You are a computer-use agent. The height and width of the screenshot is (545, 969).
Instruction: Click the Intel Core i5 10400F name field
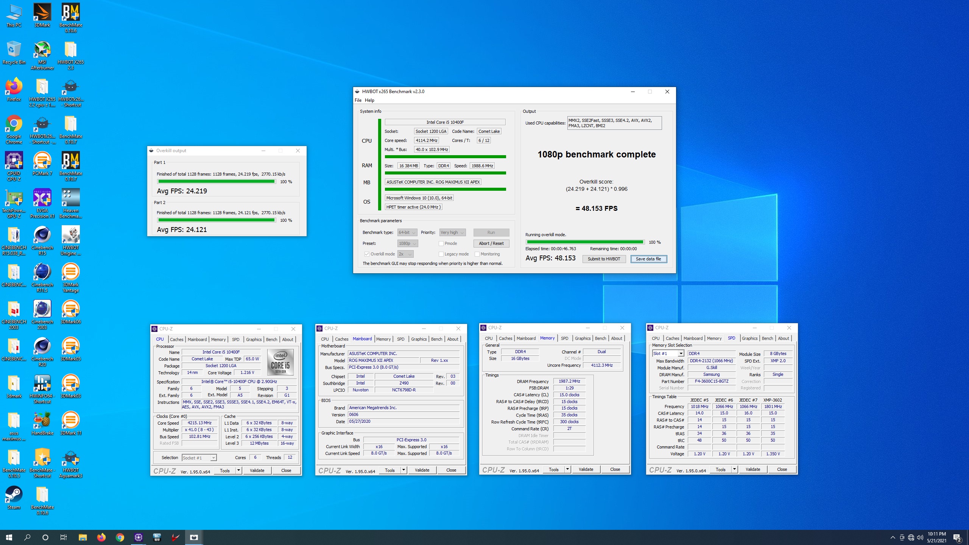click(221, 352)
